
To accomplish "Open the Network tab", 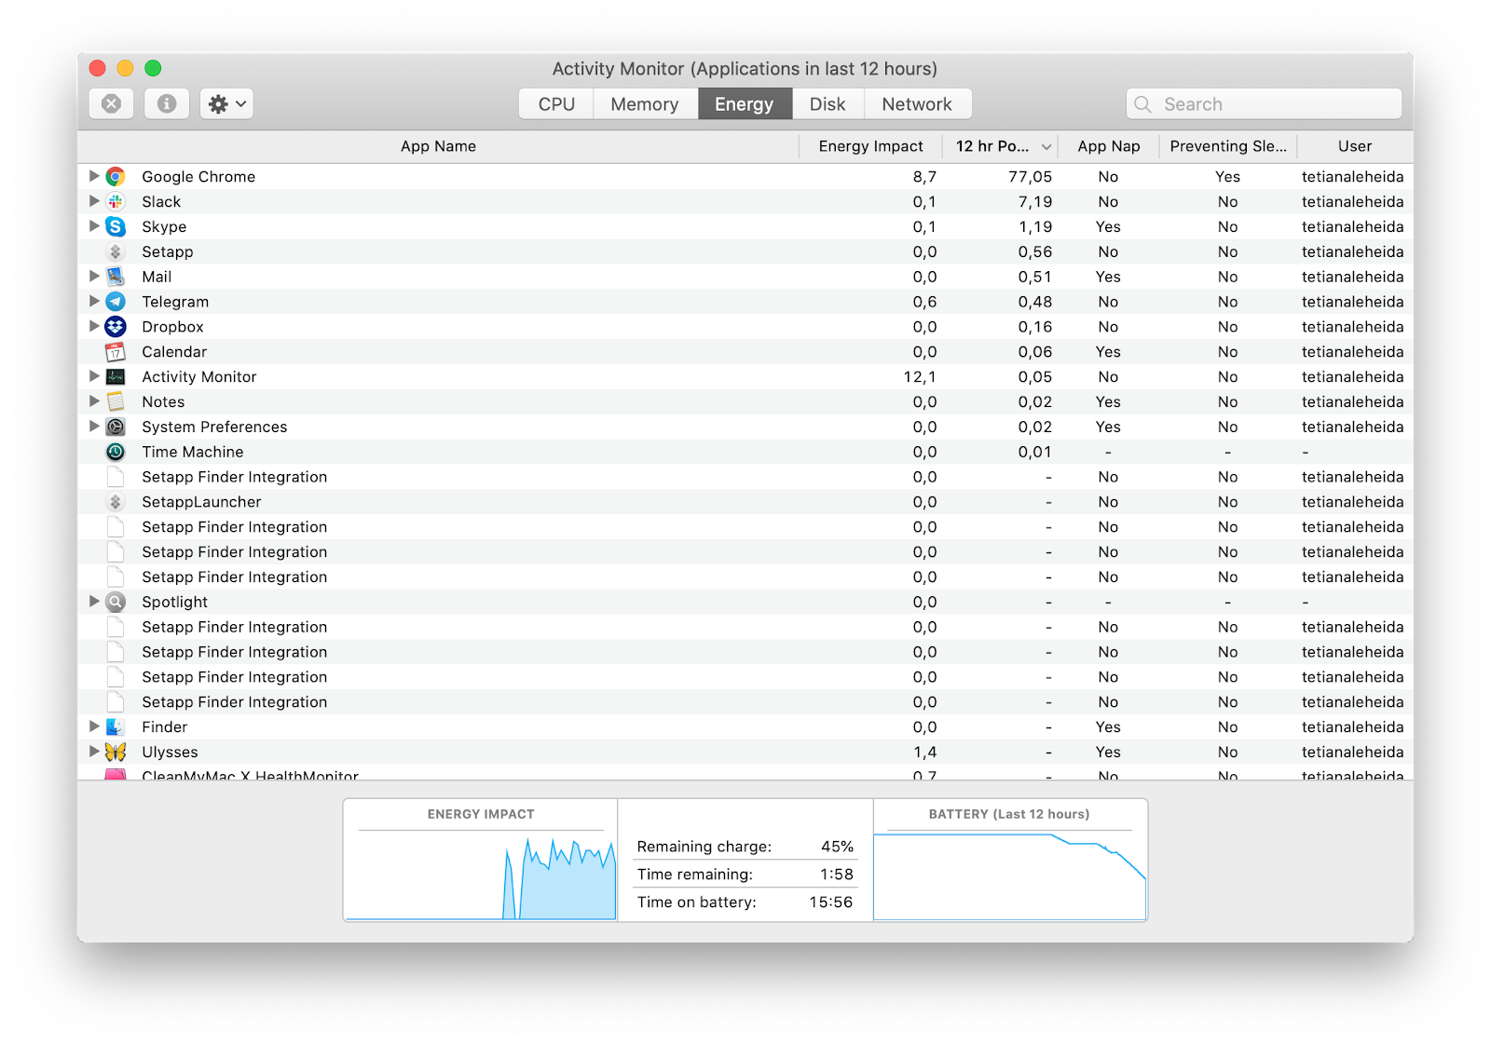I will pyautogui.click(x=918, y=103).
